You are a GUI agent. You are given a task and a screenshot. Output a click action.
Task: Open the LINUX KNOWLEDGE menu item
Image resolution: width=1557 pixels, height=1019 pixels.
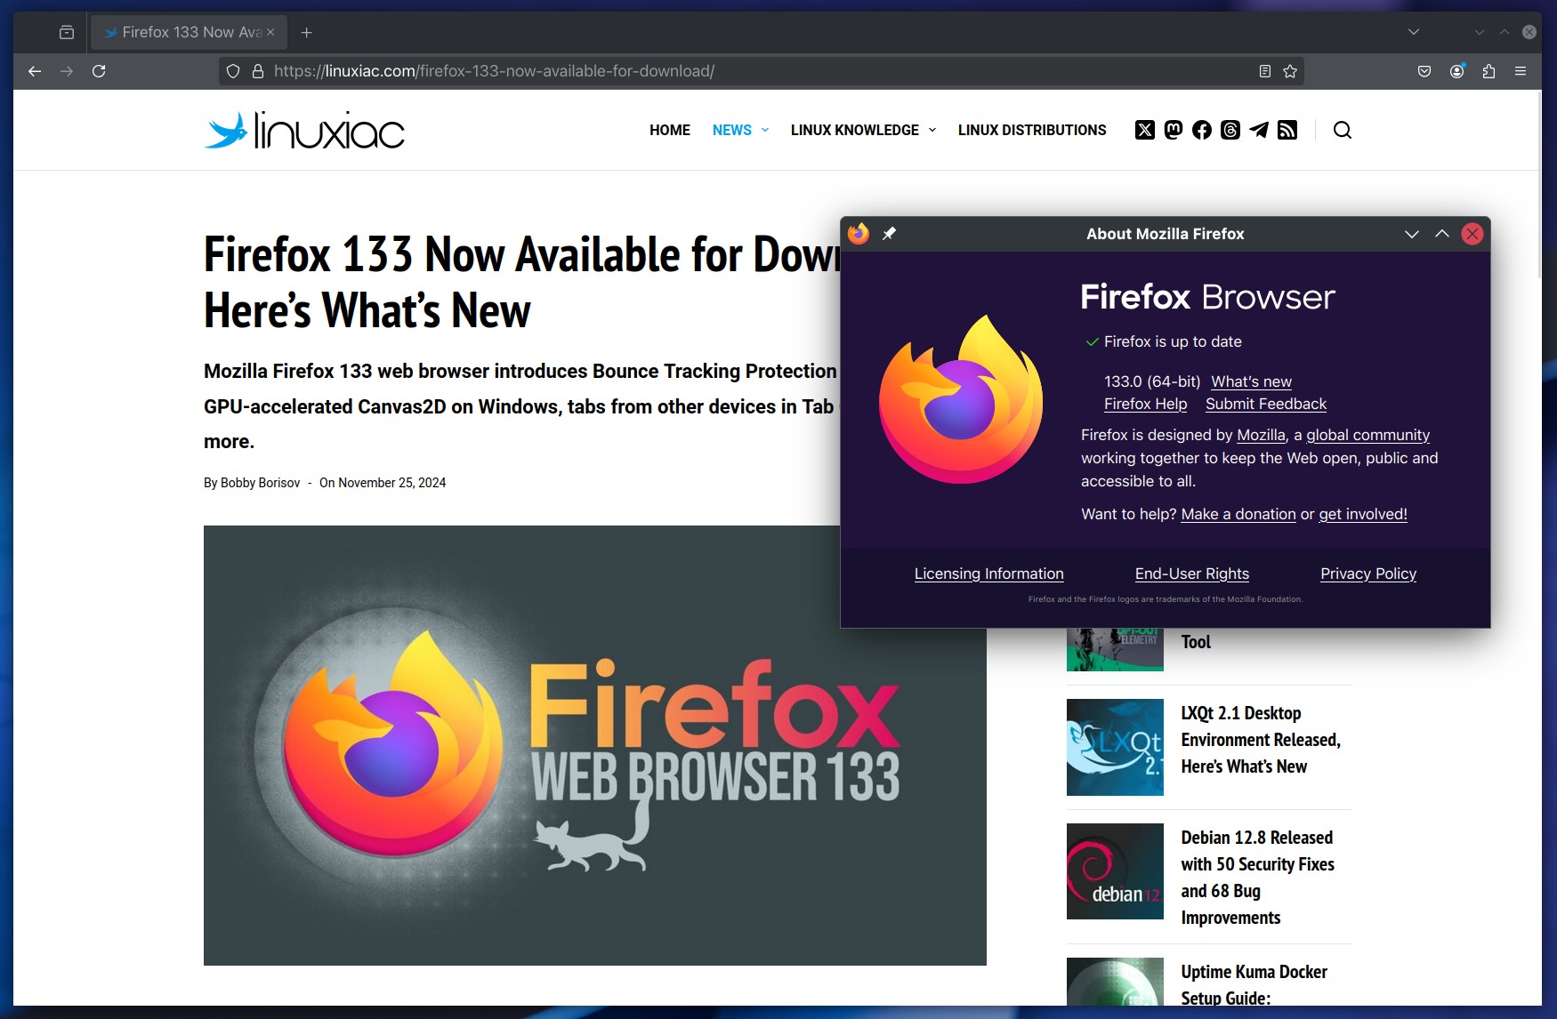(x=855, y=130)
